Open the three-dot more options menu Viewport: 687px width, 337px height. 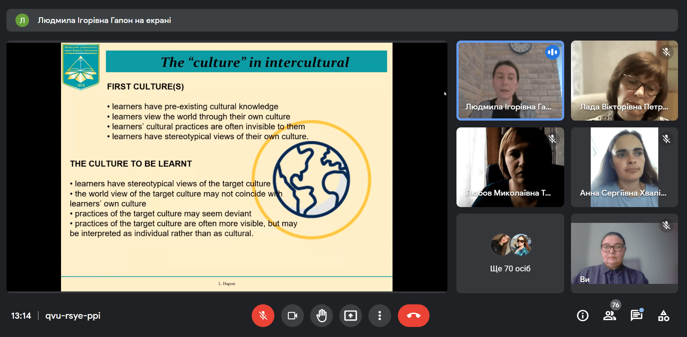[380, 315]
